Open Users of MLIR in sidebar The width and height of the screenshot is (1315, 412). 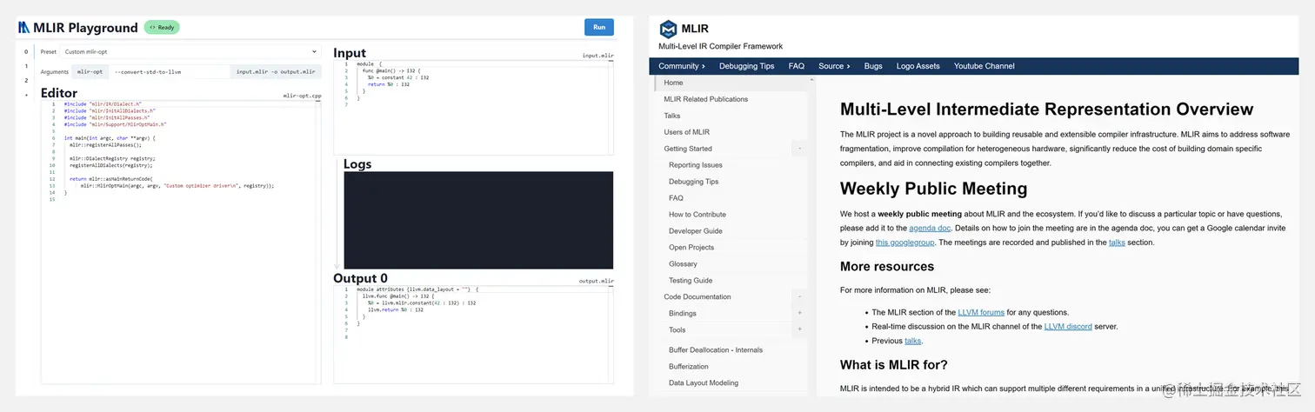(x=686, y=132)
